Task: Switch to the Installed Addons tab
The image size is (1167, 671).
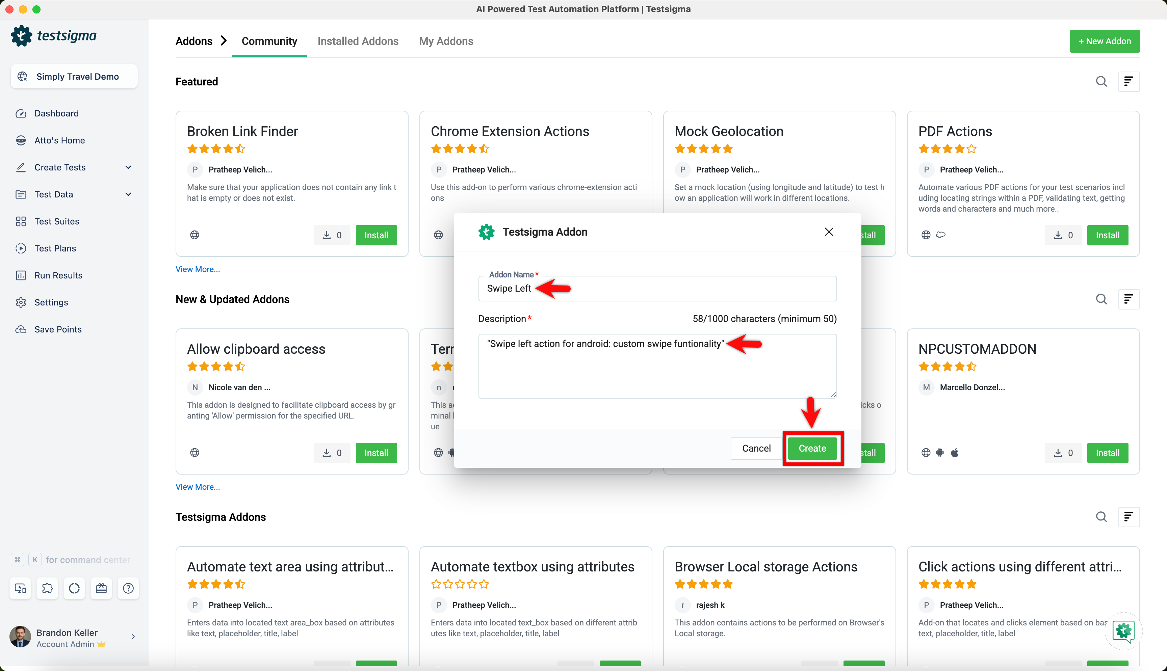Action: tap(358, 41)
